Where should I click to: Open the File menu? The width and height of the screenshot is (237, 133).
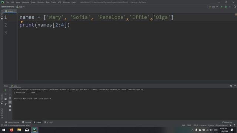7,3
